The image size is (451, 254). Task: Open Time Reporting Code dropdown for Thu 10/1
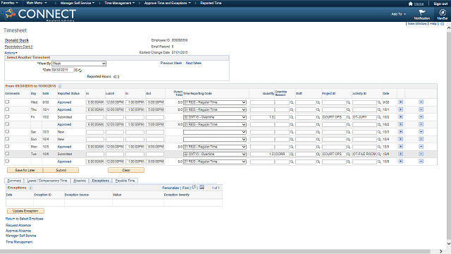pos(215,110)
